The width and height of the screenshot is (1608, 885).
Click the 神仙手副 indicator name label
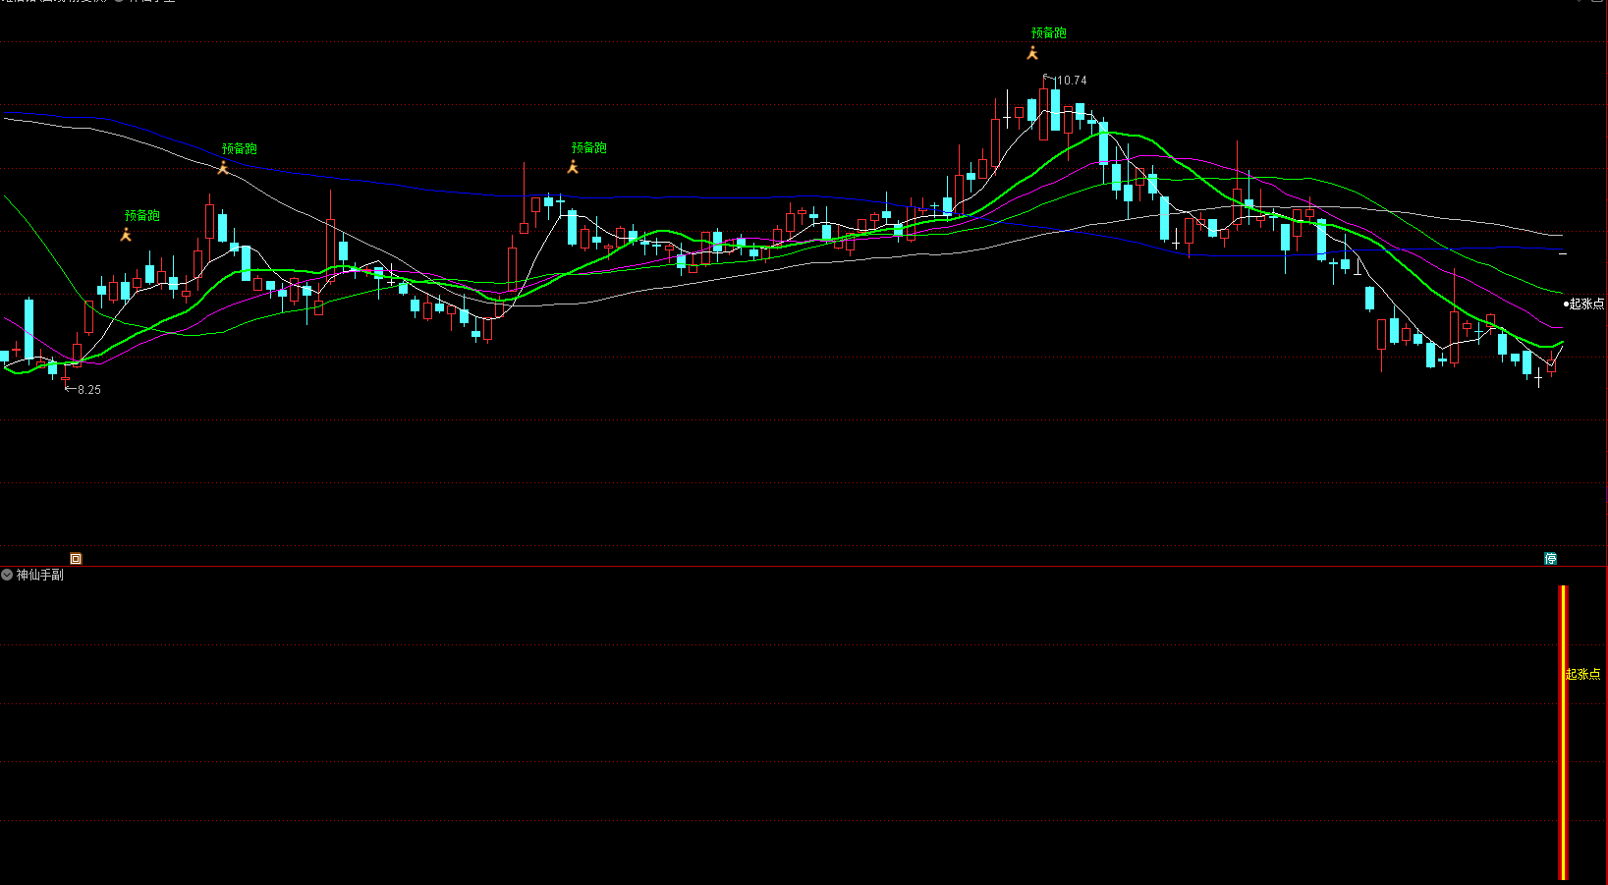click(x=40, y=575)
